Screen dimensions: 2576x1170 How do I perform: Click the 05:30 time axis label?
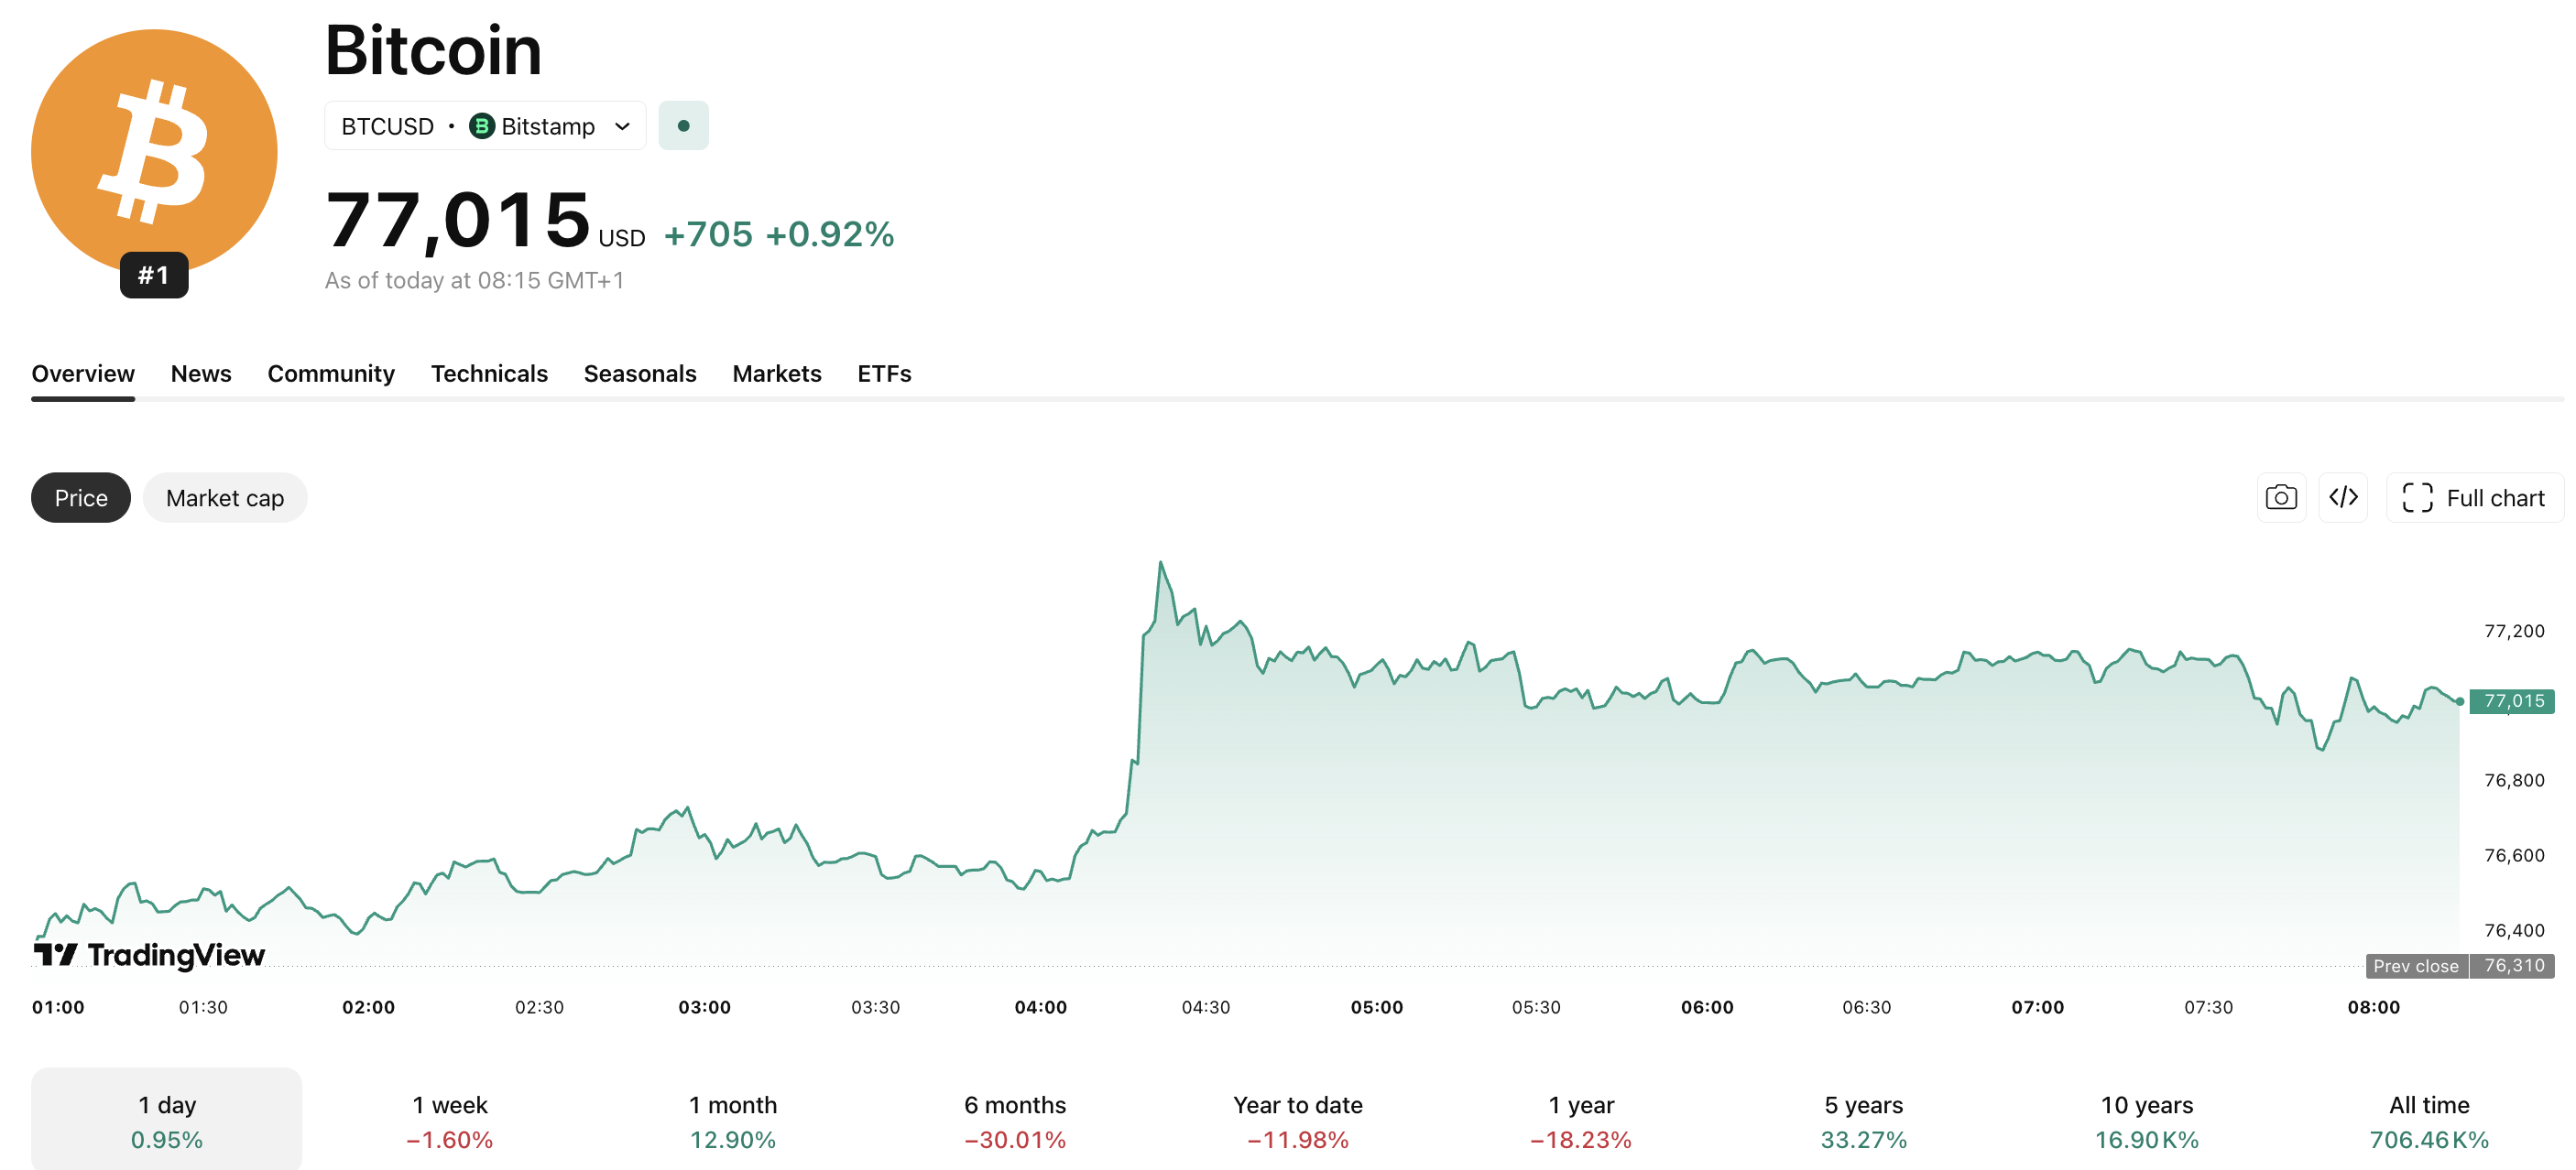point(1536,1007)
